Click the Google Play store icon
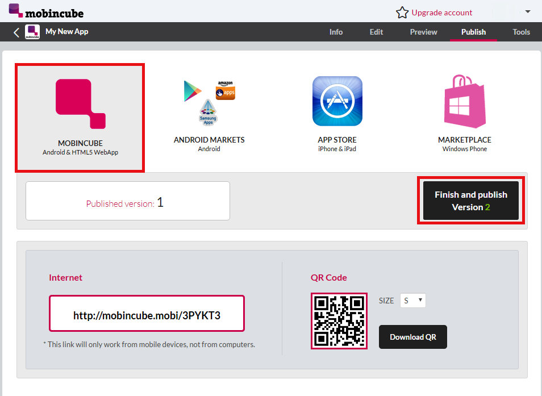Image resolution: width=542 pixels, height=396 pixels. point(193,91)
